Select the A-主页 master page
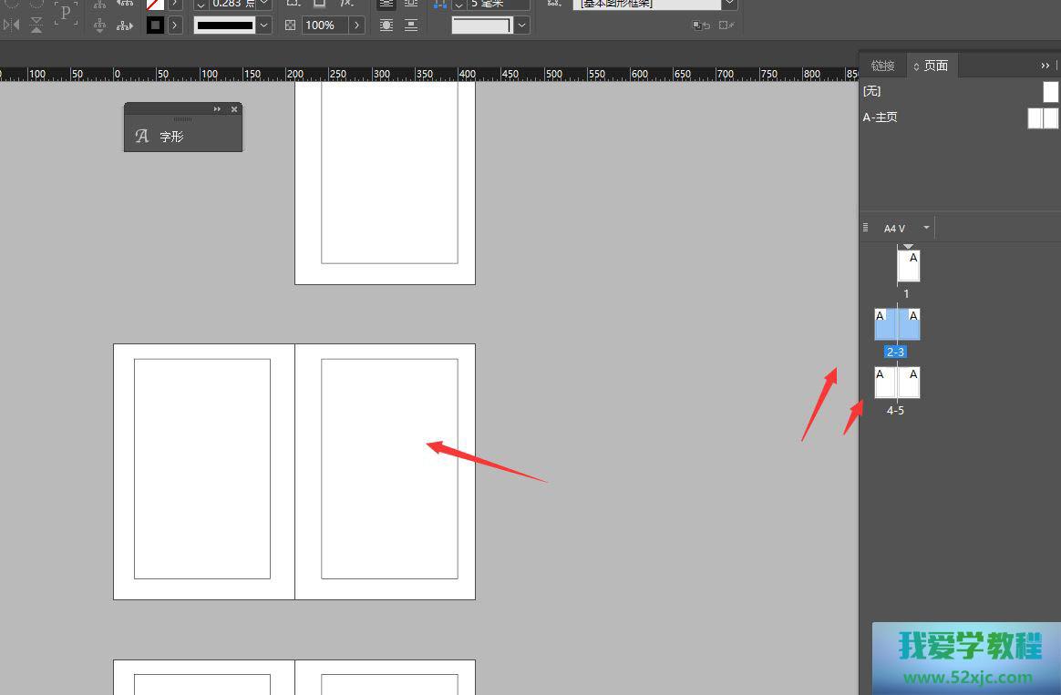The height and width of the screenshot is (695, 1061). click(881, 118)
